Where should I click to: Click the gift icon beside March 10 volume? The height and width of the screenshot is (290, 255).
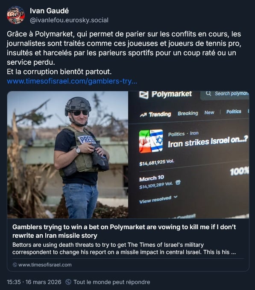(178, 182)
